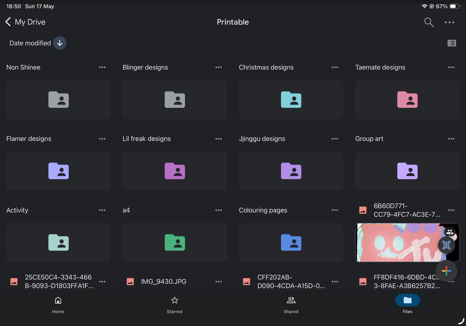
Task: Tap the Non Shinee folder name
Action: [23, 67]
